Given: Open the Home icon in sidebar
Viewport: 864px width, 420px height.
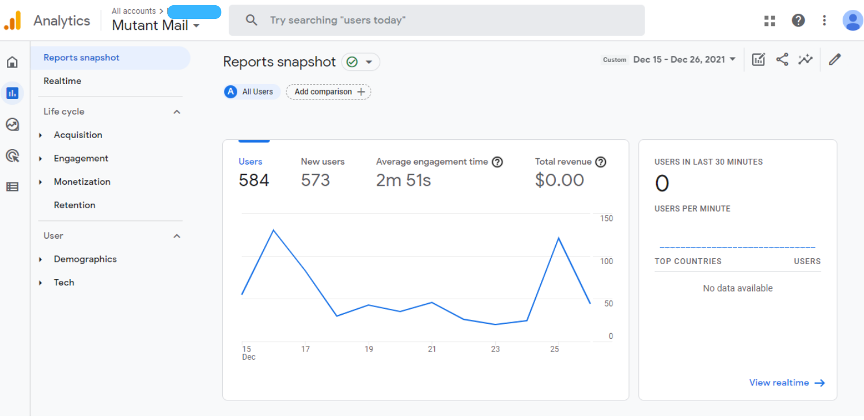Looking at the screenshot, I should 12,62.
